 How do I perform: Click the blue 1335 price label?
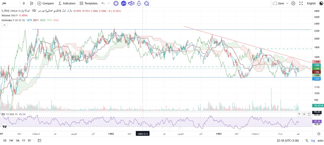[317, 79]
